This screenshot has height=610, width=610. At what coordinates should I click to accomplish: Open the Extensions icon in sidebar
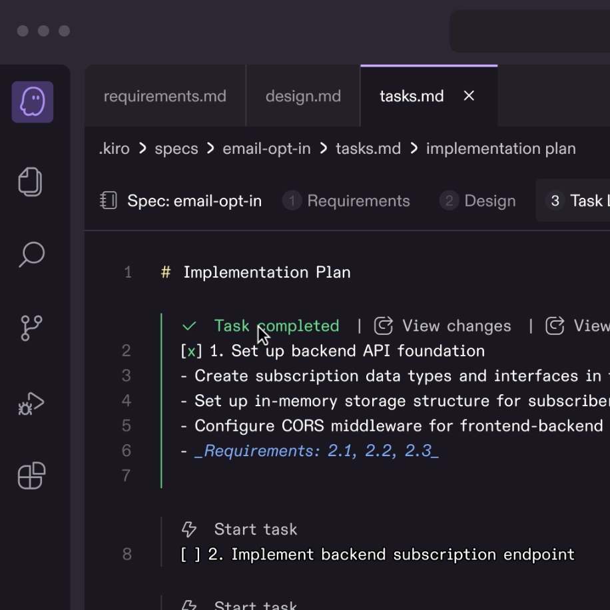pos(31,475)
